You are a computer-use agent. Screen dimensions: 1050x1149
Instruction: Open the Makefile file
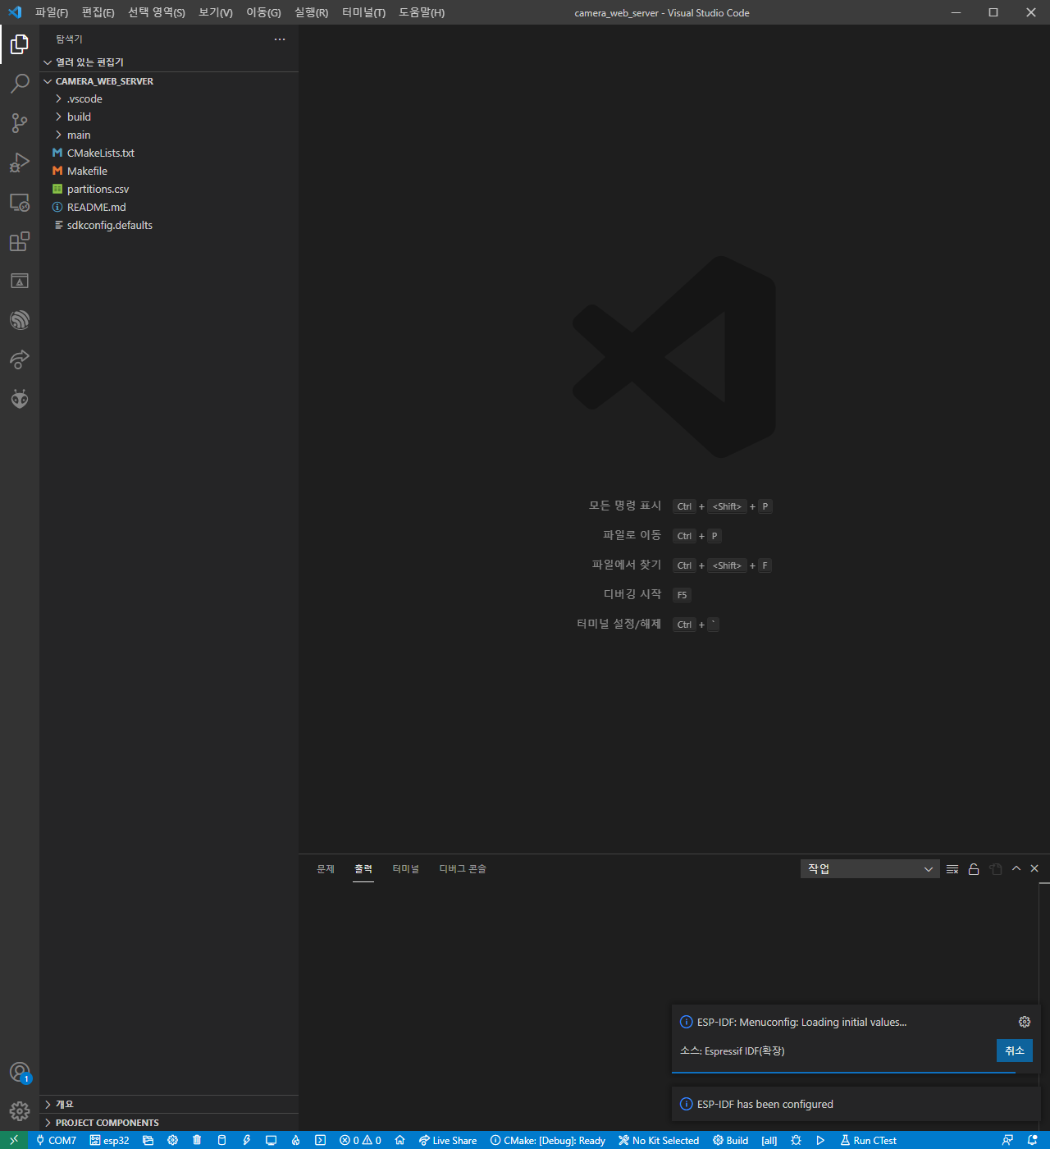[169, 172]
